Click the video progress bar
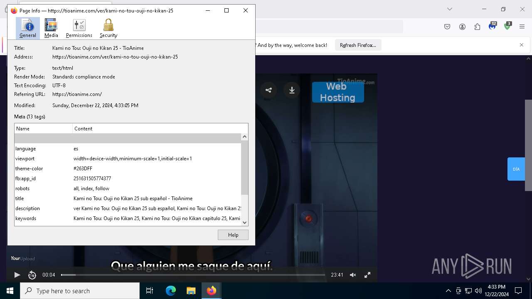This screenshot has height=299, width=532. 193,275
